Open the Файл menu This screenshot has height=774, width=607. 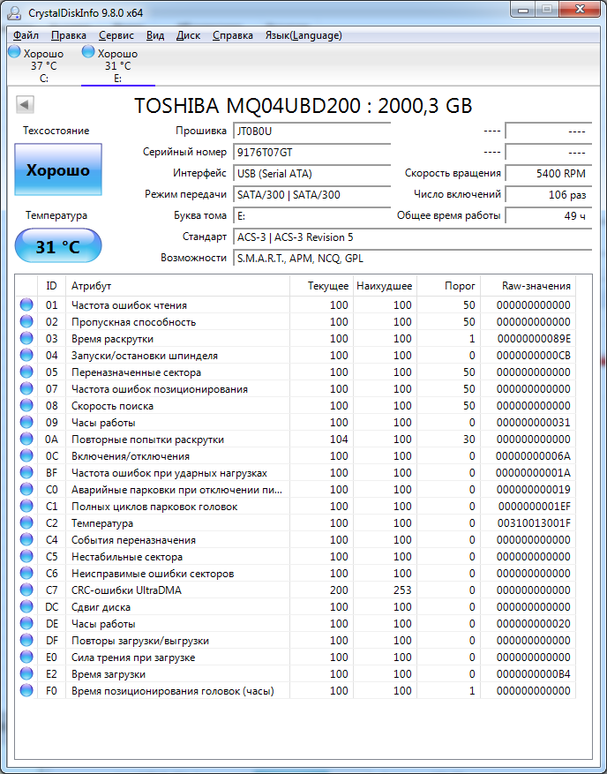[26, 35]
